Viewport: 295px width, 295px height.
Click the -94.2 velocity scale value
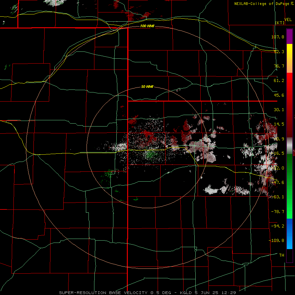point(278,226)
